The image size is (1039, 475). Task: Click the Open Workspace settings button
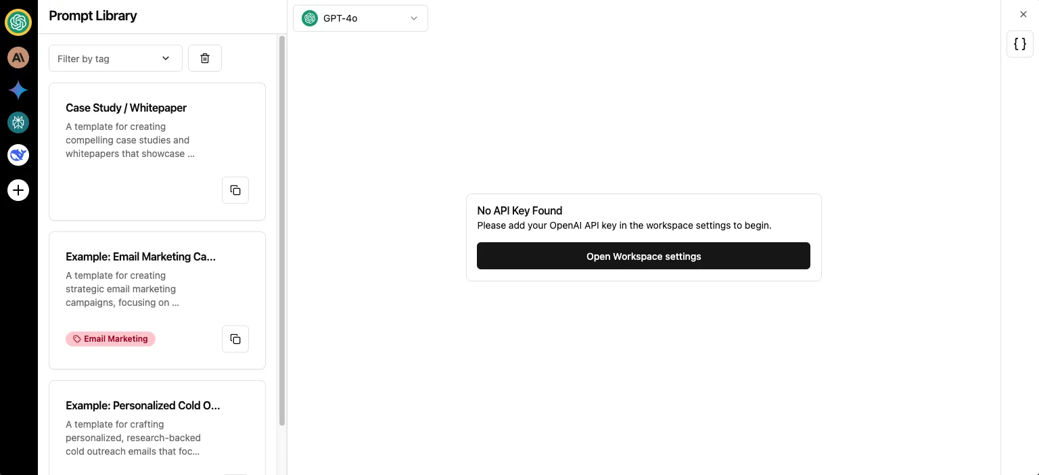point(643,256)
